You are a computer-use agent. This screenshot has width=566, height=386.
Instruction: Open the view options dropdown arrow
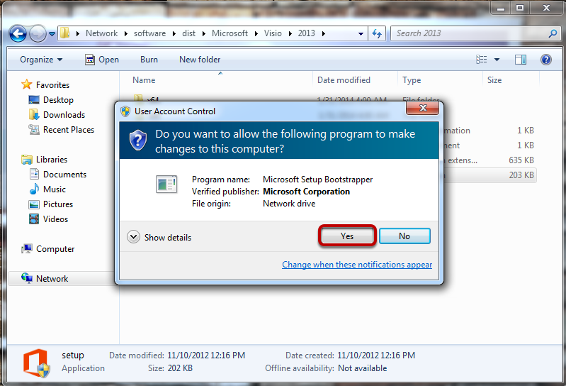click(497, 60)
